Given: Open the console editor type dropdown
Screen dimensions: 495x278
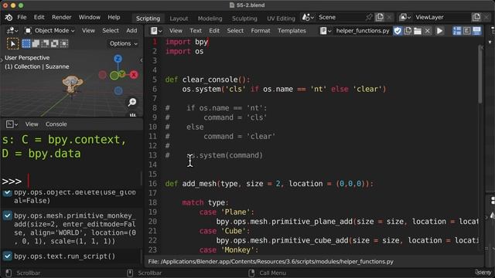Looking at the screenshot, I should pos(12,124).
